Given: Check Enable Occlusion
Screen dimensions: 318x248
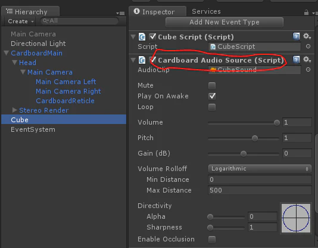Looking at the screenshot, I should (x=212, y=239).
